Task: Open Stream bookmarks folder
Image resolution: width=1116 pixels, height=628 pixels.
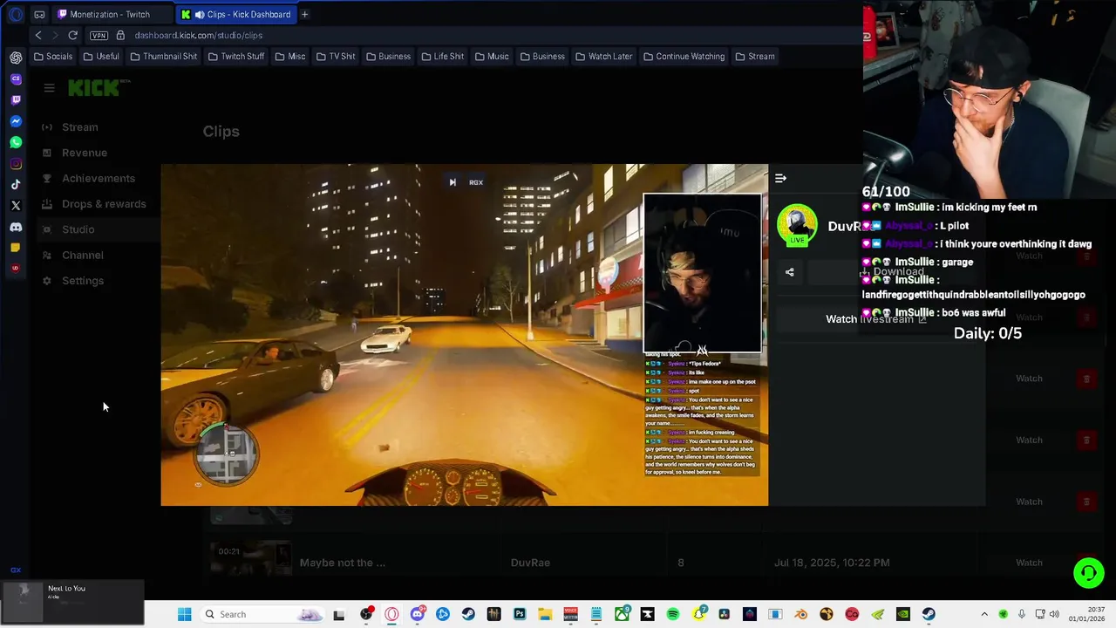Action: click(x=755, y=57)
